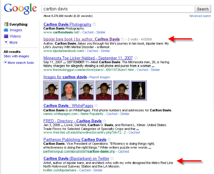This screenshot has width=214, height=174.
Task: Open Similar link for twitter.com/bipolarbare
Action: pyautogui.click(x=98, y=170)
